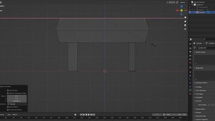Click the auto keying record button

(75, 115)
